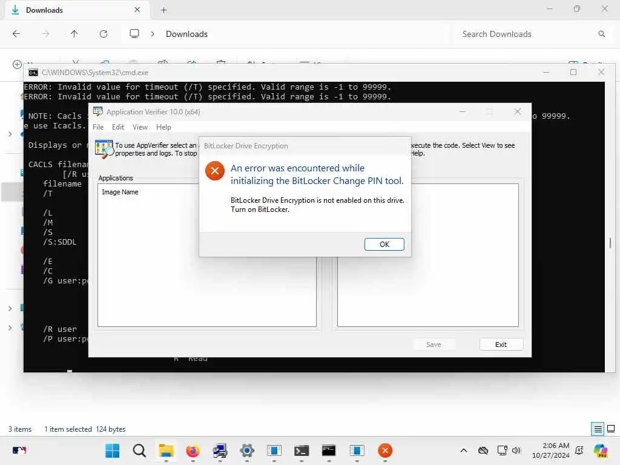Close the Application Verifier window
Image resolution: width=620 pixels, height=465 pixels.
point(518,111)
